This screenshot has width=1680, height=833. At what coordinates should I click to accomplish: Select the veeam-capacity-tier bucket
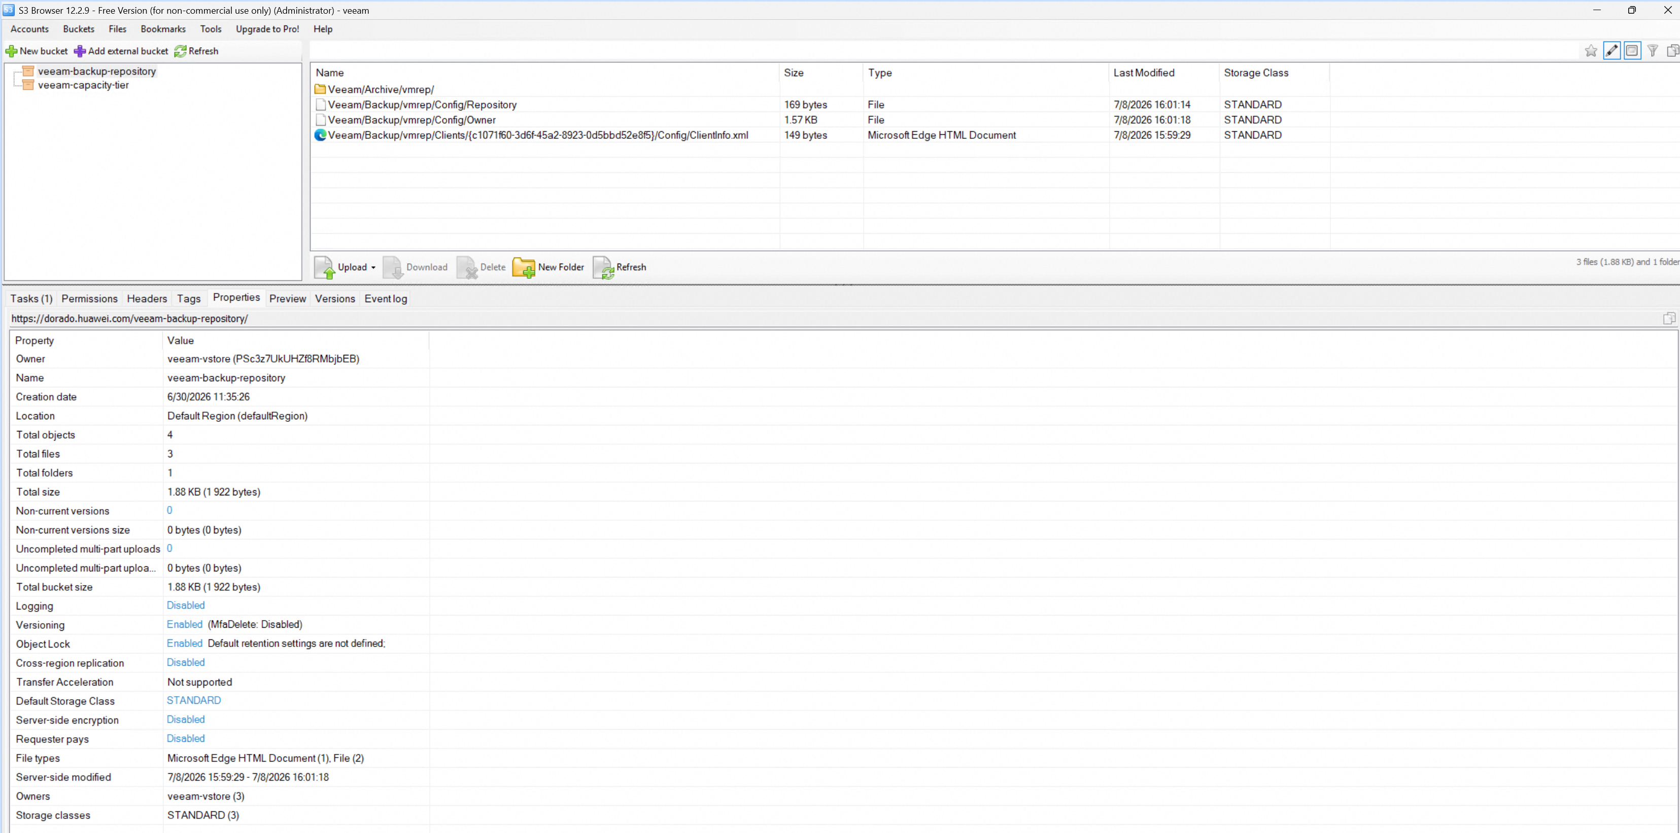click(x=84, y=85)
